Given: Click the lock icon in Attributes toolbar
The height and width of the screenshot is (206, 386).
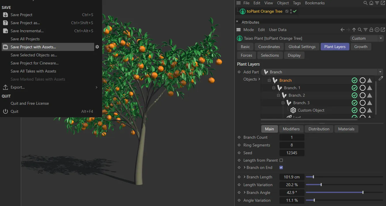Looking at the screenshot, I should 371,30.
